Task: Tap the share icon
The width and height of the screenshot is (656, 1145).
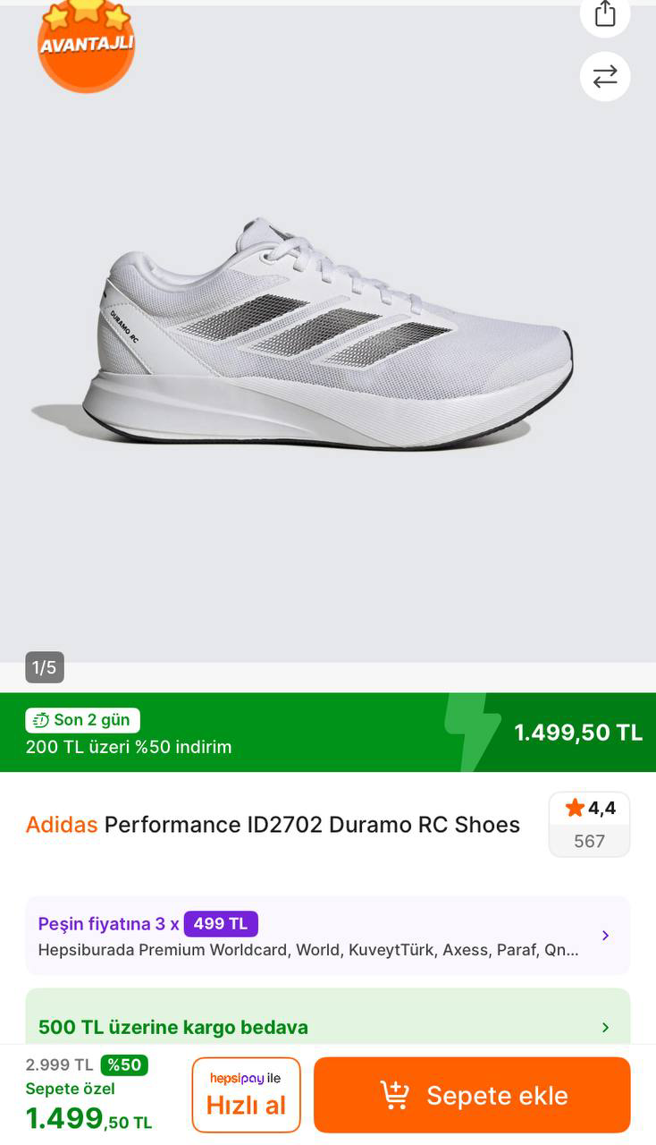Action: pos(605,14)
